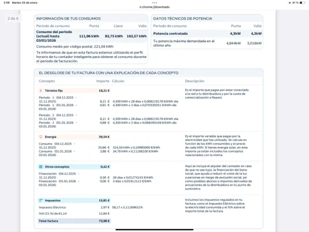Tap the Wi-Fi status icon

[289, 3]
